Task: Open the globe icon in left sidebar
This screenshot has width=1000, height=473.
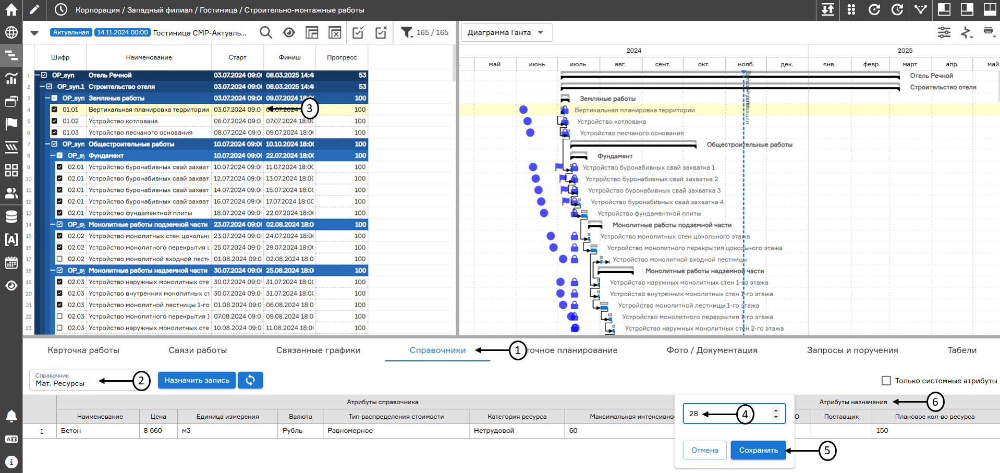Action: tap(11, 32)
